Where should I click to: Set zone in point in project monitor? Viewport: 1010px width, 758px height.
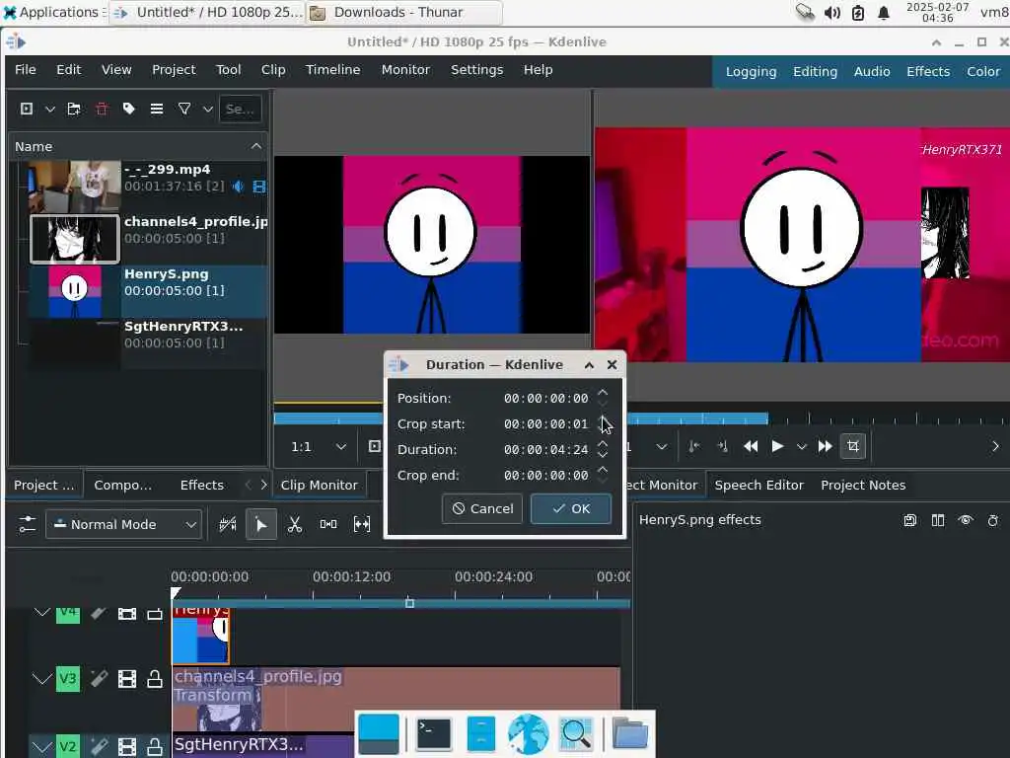click(x=694, y=446)
